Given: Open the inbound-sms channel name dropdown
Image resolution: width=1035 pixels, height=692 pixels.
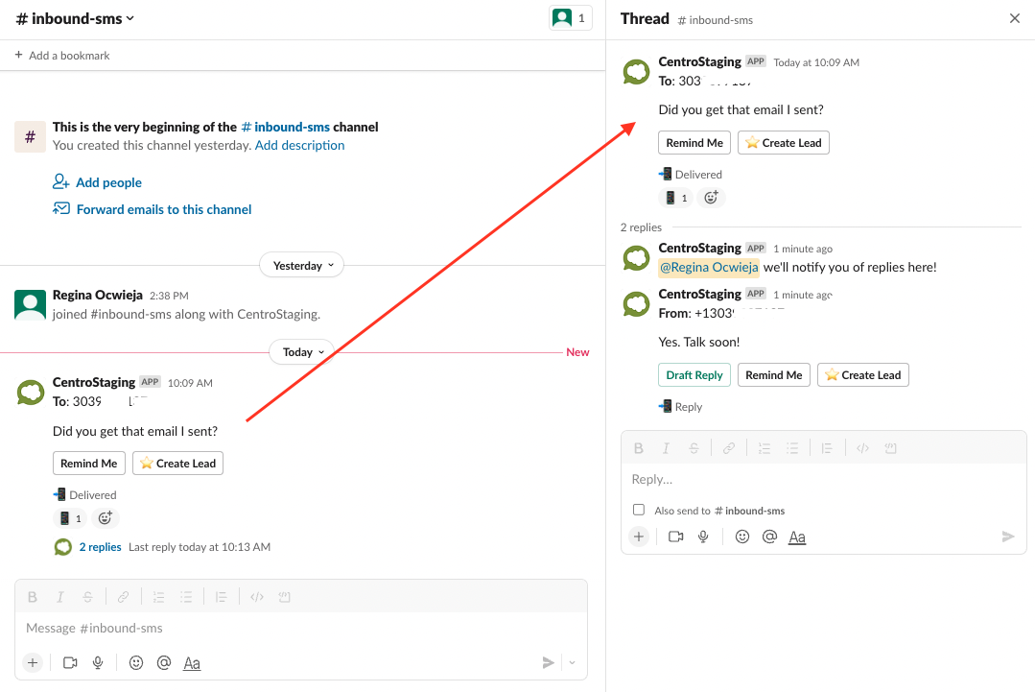Looking at the screenshot, I should [x=75, y=18].
